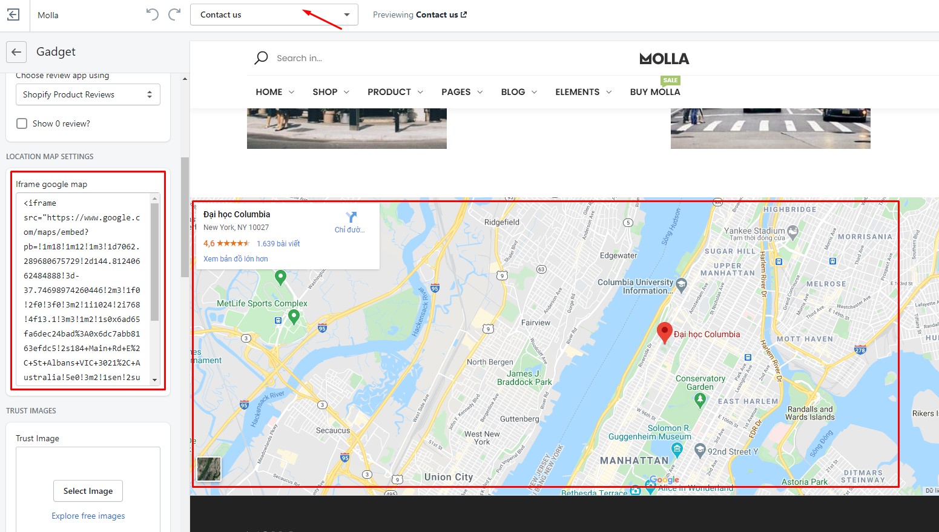Open the ELEMENTS menu item
Image resolution: width=939 pixels, height=532 pixels.
[578, 92]
